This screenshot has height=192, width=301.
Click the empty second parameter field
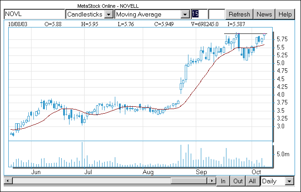point(216,14)
